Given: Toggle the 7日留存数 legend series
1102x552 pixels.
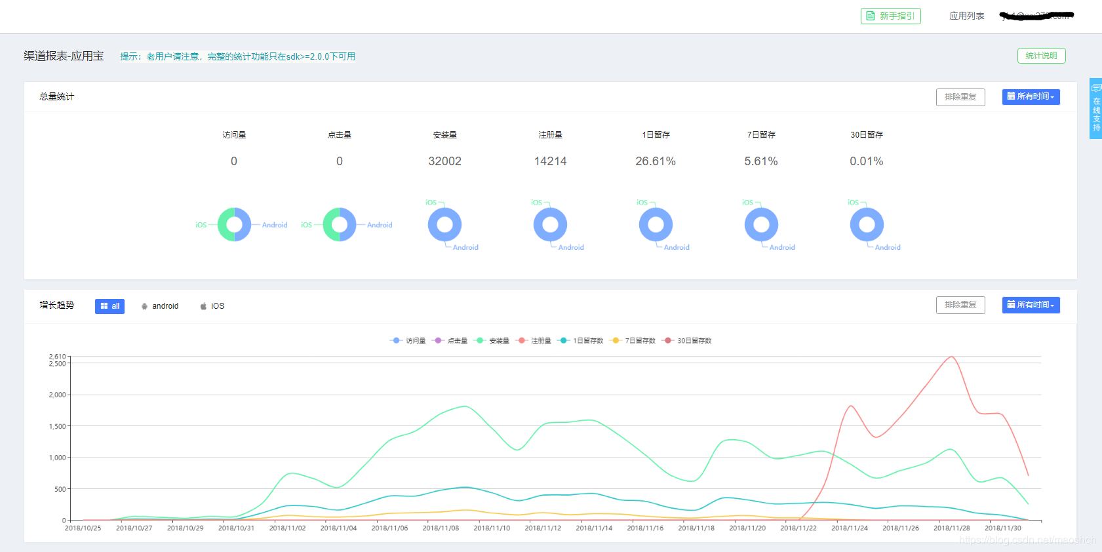Looking at the screenshot, I should 633,340.
